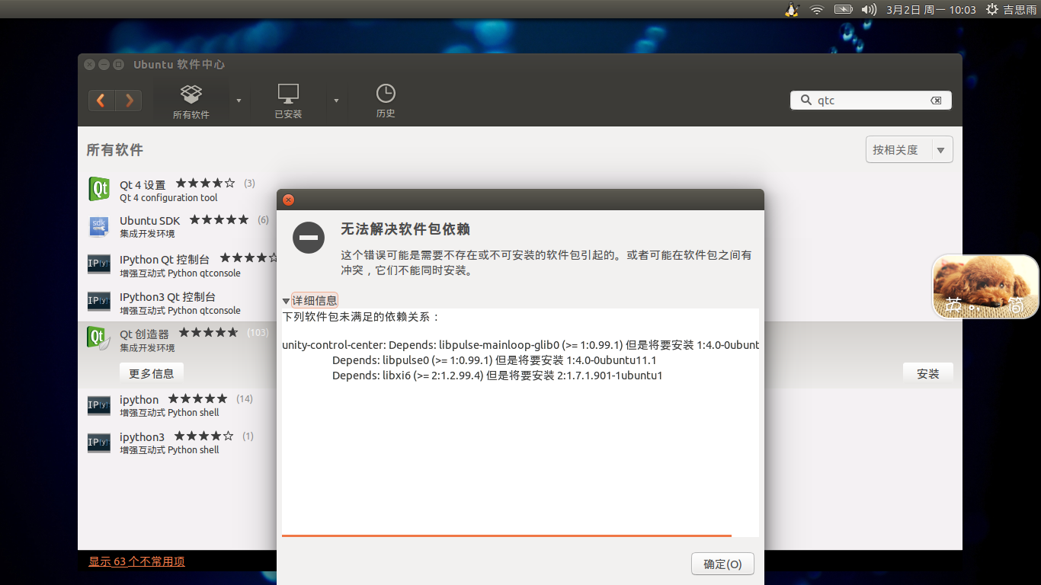Viewport: 1041px width, 585px height.
Task: Click the user name 吉思雨 in panel
Action: [x=1020, y=10]
